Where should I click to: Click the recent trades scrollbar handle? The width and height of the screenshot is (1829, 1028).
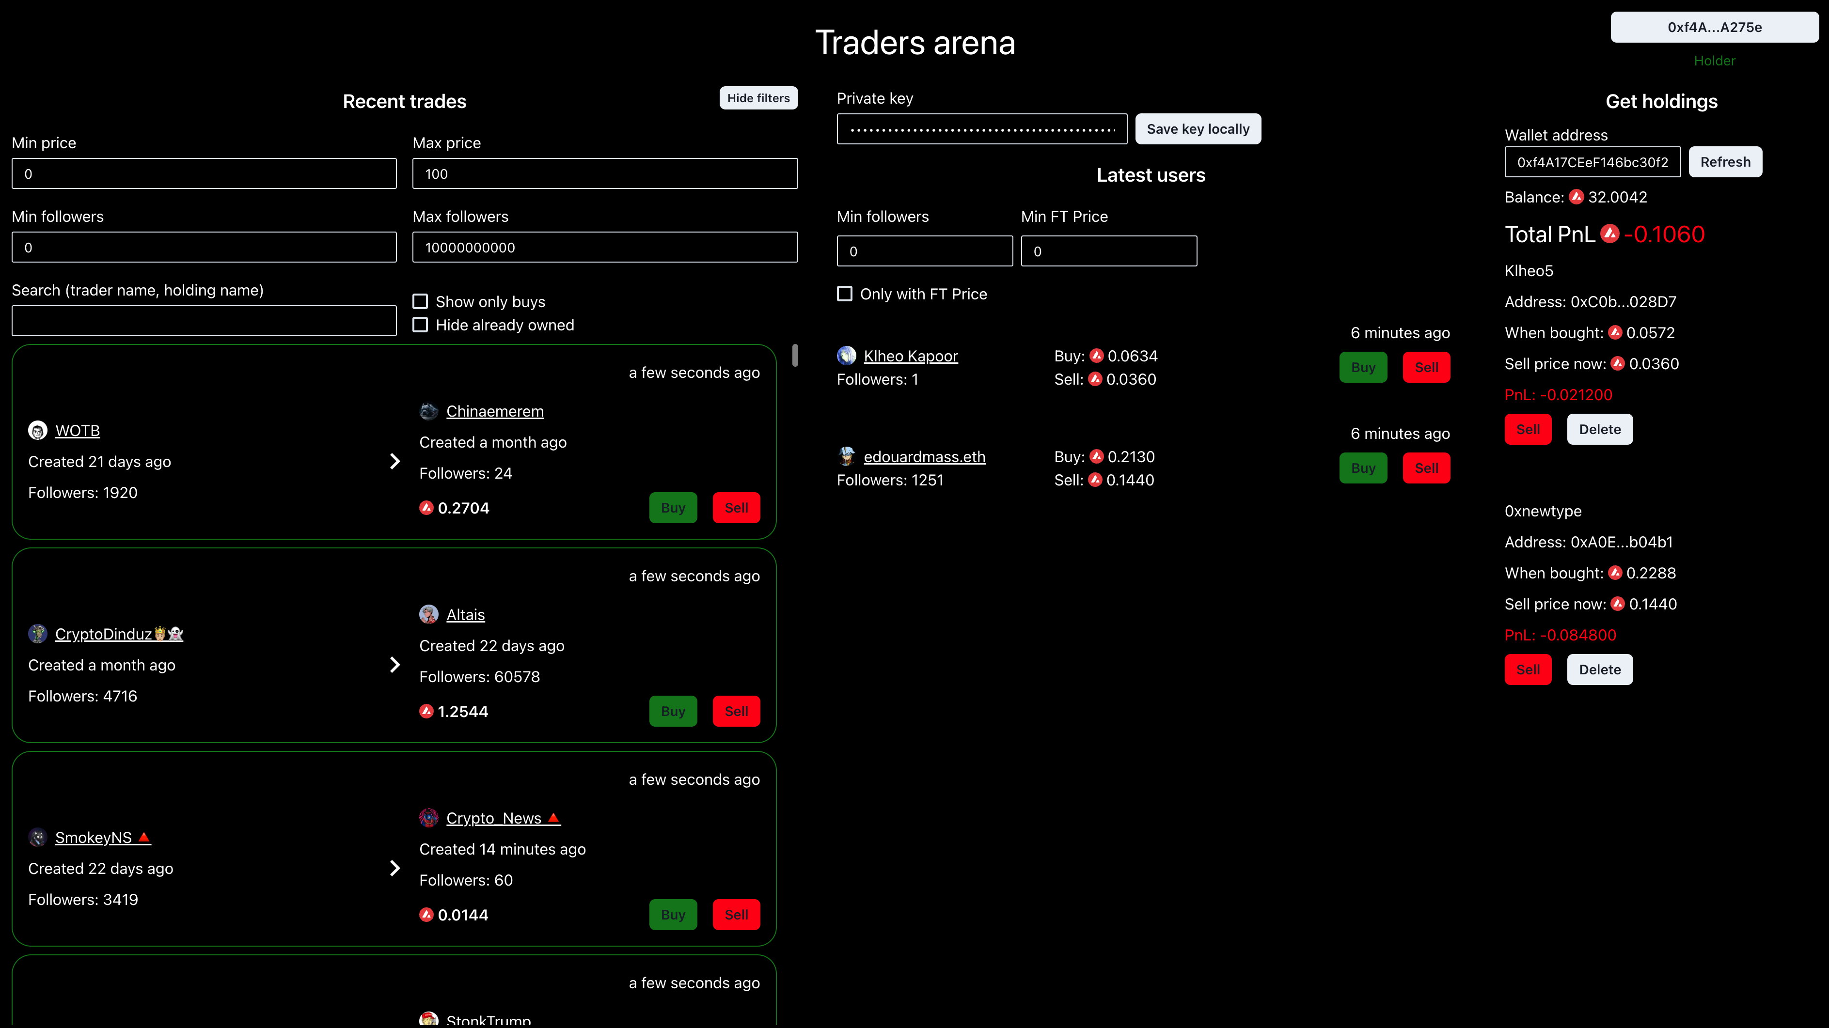coord(794,355)
